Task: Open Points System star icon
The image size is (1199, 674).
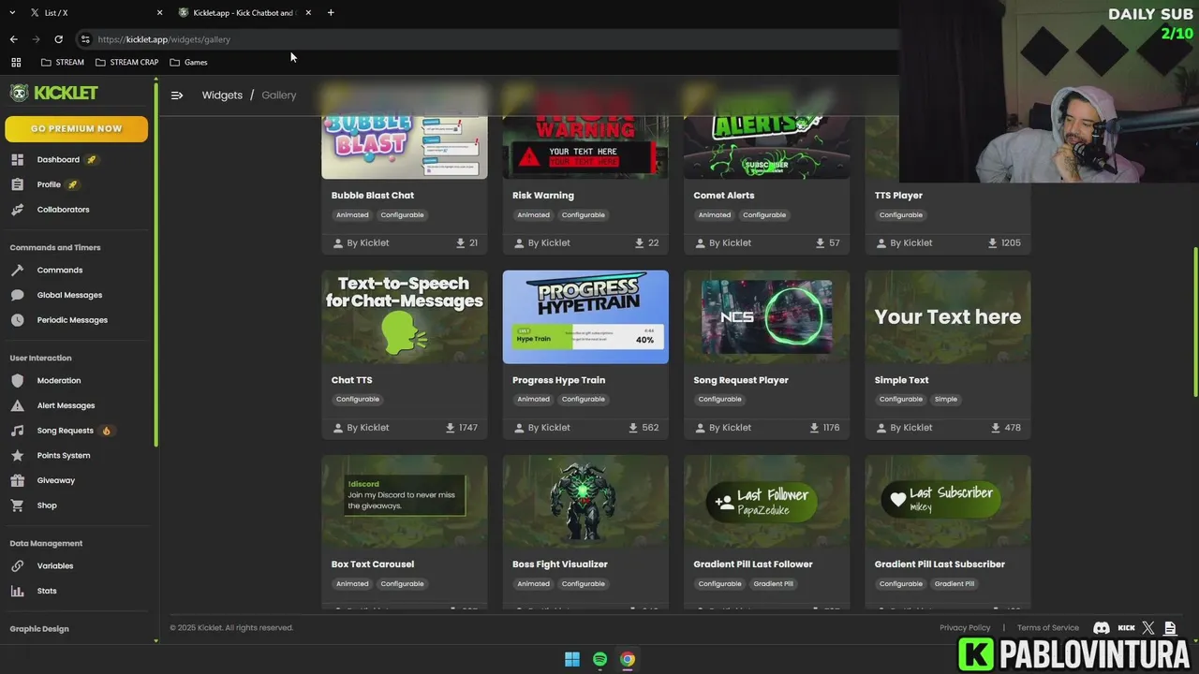Action: [x=17, y=456]
